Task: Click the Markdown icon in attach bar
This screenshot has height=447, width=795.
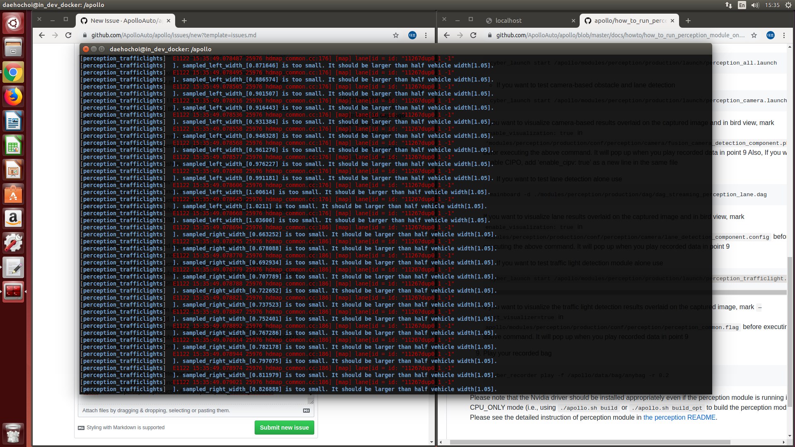Action: coord(306,411)
